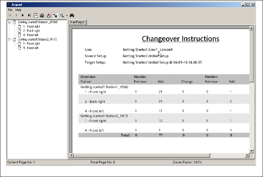Image resolution: width=263 pixels, height=177 pixels.
Task: Go to the next report page
Action: tap(23, 15)
